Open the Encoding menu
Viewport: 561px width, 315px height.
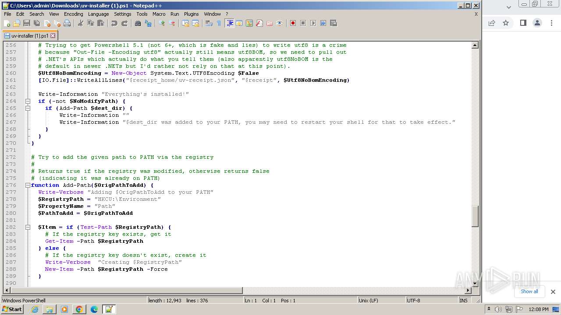[73, 14]
